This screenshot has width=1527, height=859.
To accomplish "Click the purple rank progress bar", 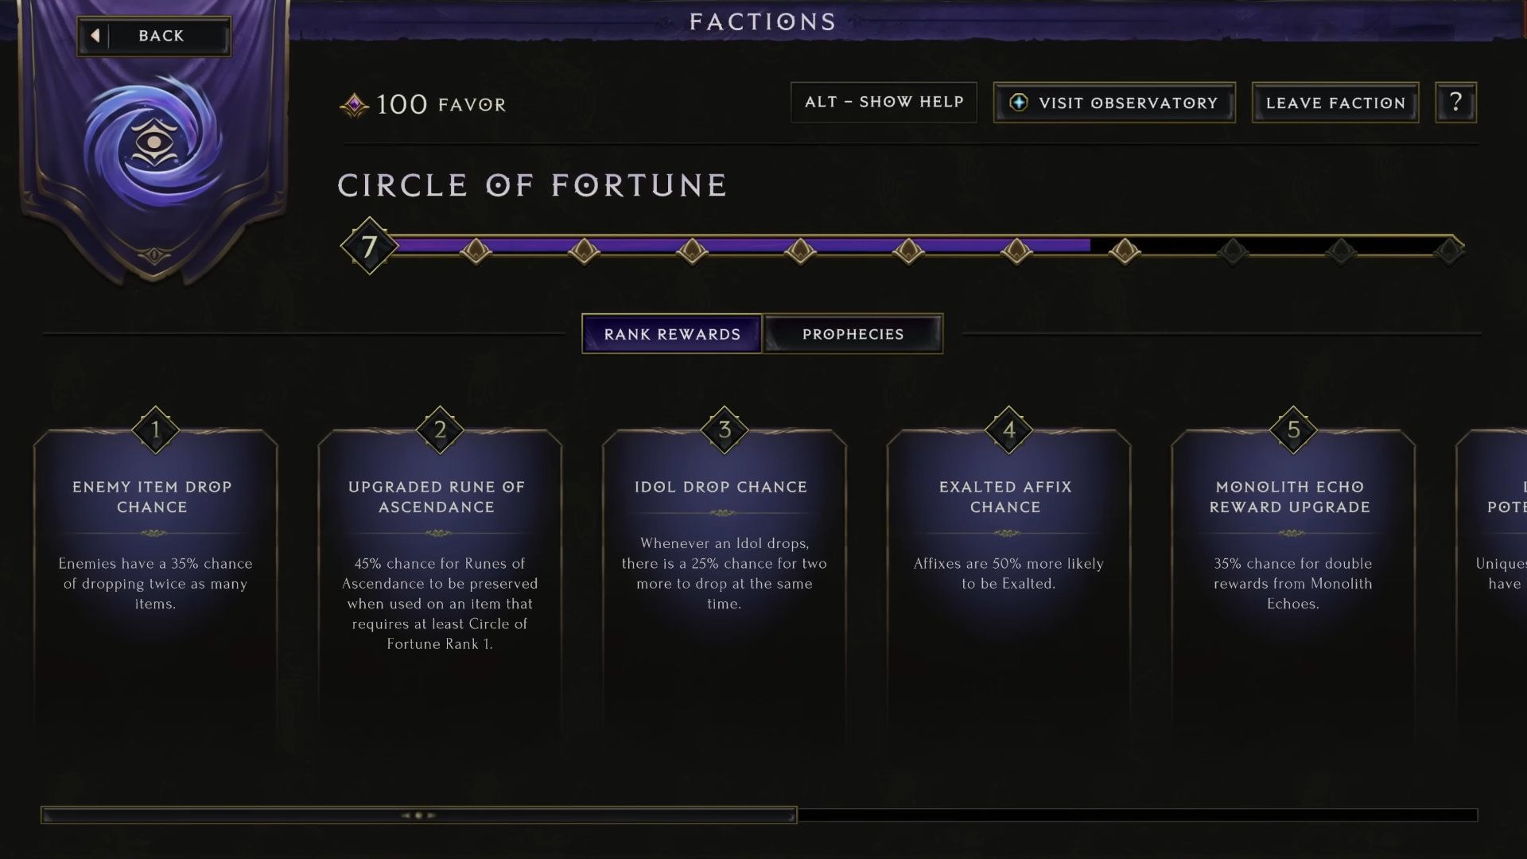I will 740,246.
